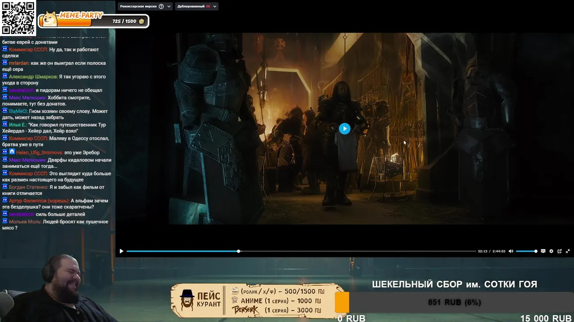This screenshot has height=322, width=574.
Task: Select username mrlardan in chat
Action: (19, 64)
